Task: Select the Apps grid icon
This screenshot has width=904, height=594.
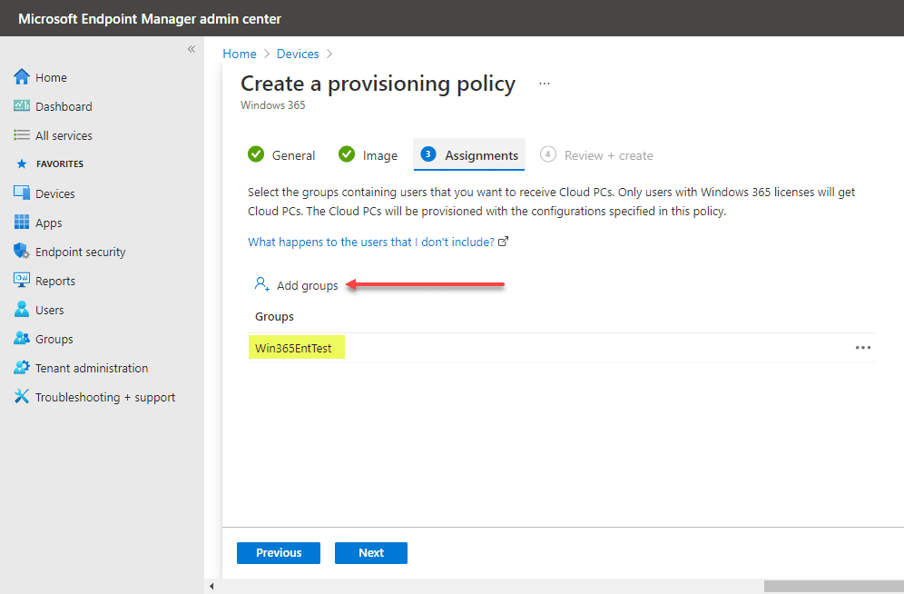Action: (x=22, y=223)
